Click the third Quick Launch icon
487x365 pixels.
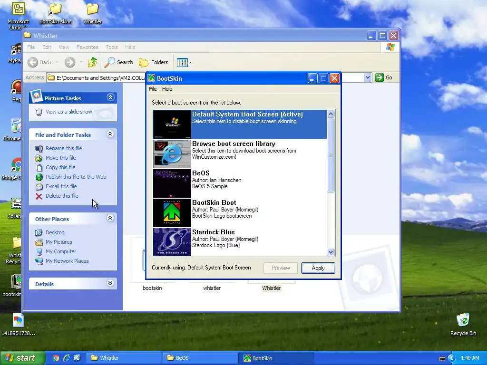coord(77,358)
